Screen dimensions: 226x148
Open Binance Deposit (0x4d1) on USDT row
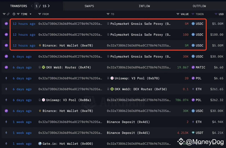(x=128, y=133)
